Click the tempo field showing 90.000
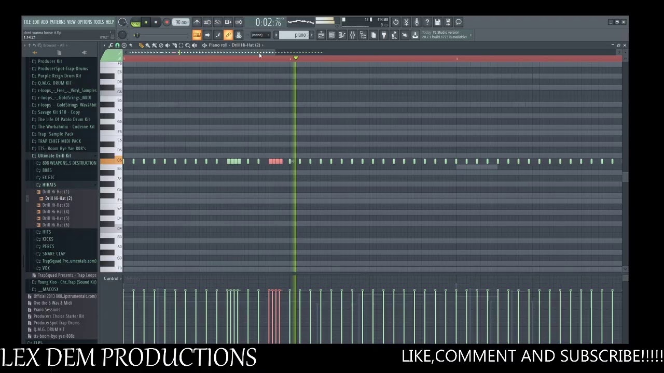The image size is (664, 373). click(x=181, y=22)
